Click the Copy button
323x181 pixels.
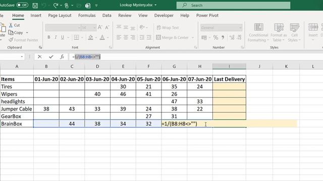(x=16, y=32)
